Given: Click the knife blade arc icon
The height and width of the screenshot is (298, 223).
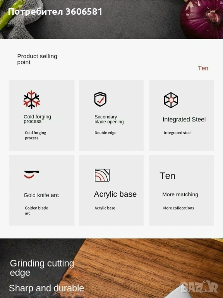Looking at the screenshot, I should point(31,175).
